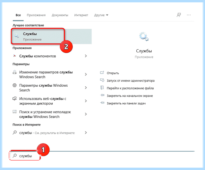
Task: Click the search input containing службы
Action: click(x=26, y=156)
